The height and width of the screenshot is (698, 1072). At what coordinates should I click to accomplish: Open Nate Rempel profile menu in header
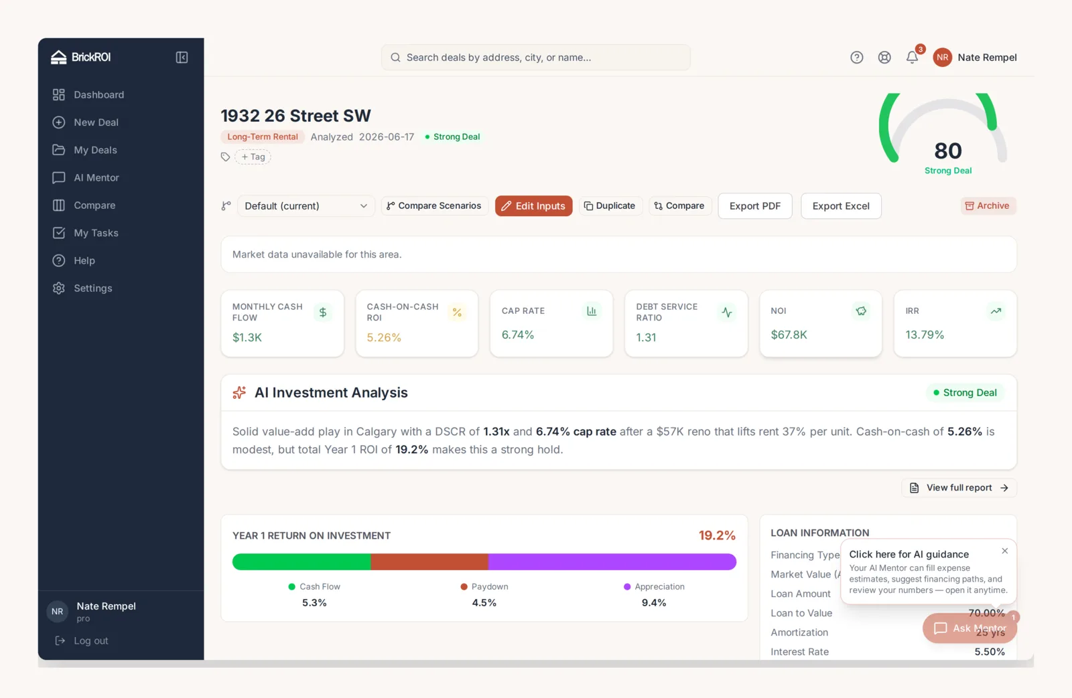(x=975, y=58)
